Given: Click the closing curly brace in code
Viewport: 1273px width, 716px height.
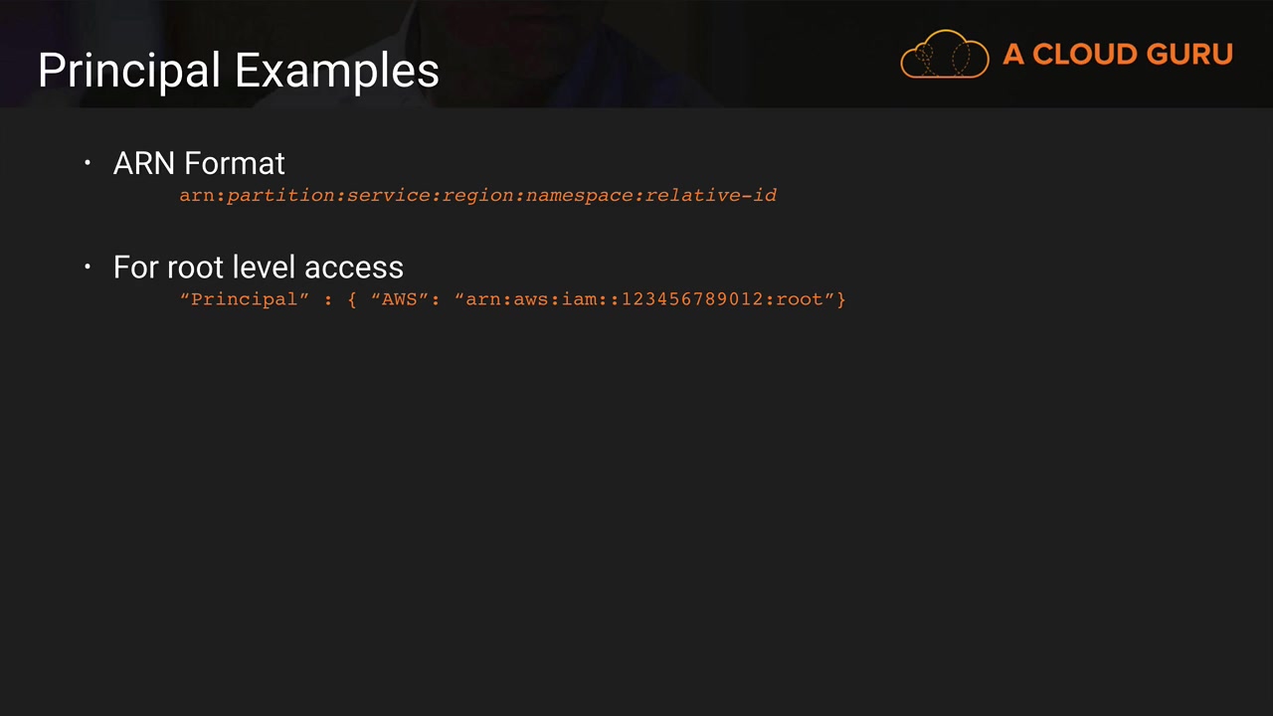Looking at the screenshot, I should pos(841,299).
